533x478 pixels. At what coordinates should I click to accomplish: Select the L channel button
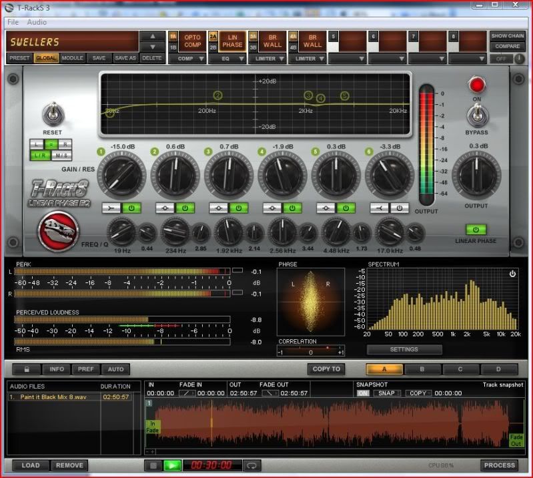coord(37,144)
